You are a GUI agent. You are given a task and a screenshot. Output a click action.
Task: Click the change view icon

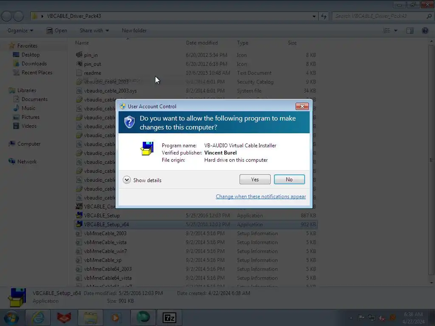point(387,31)
